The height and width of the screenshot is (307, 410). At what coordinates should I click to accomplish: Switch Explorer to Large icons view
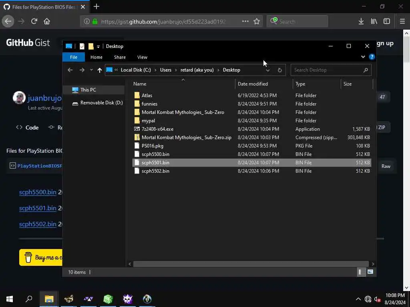[x=370, y=272]
